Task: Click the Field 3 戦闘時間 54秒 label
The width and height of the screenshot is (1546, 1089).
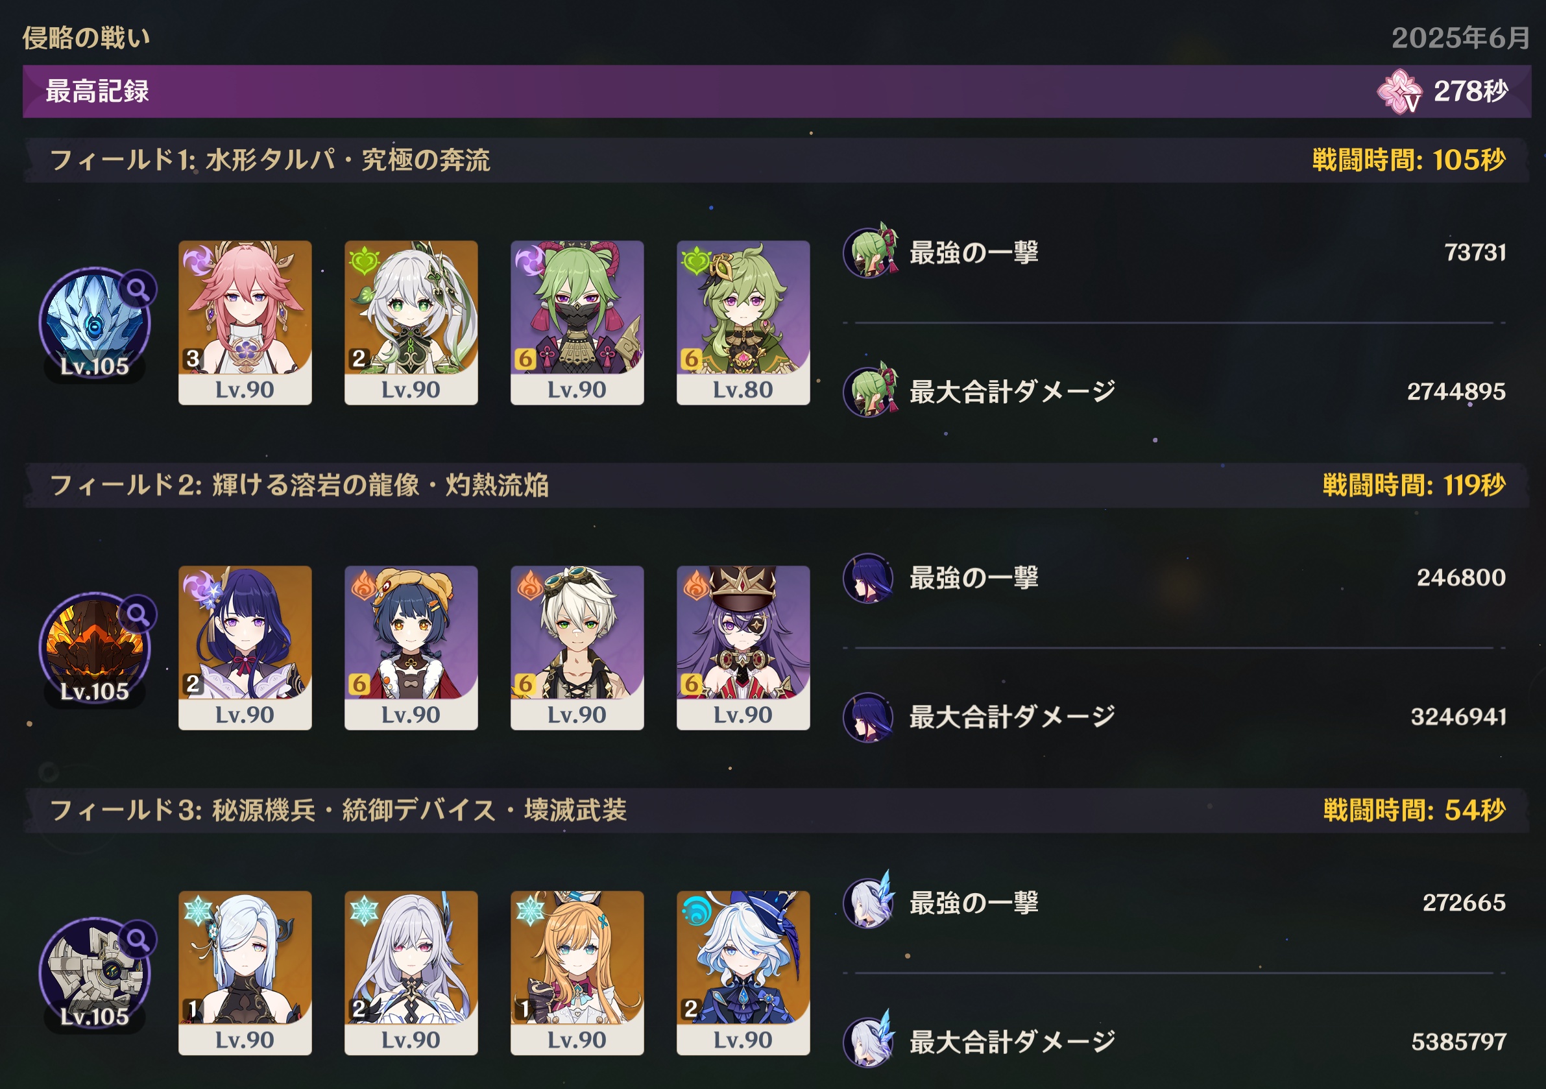Action: pos(1414,809)
